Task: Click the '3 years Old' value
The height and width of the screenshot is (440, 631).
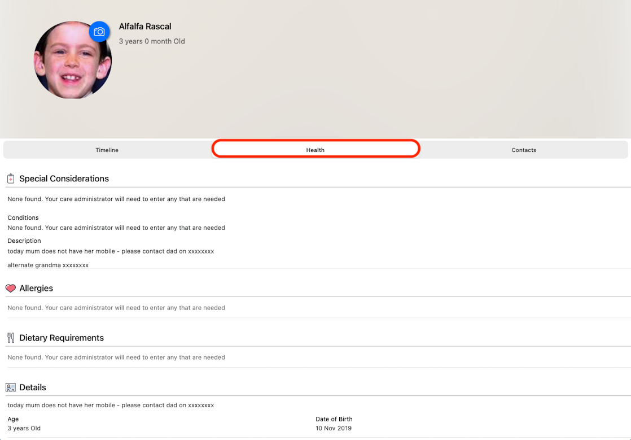Action: tap(24, 428)
